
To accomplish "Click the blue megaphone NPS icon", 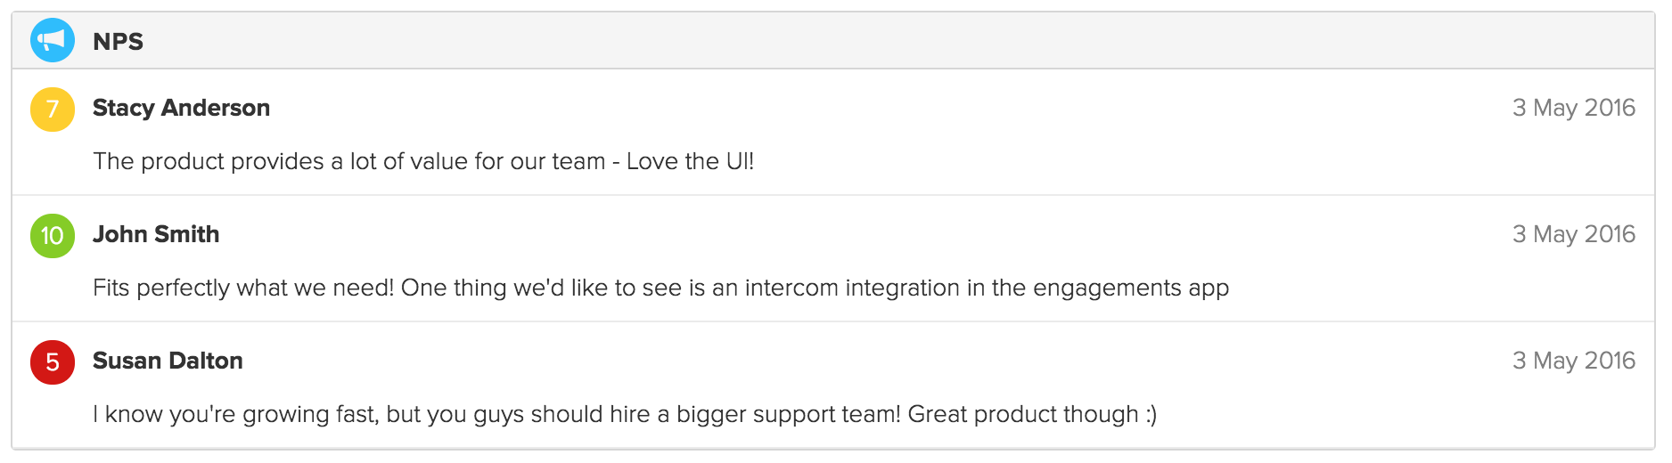I will tap(53, 40).
